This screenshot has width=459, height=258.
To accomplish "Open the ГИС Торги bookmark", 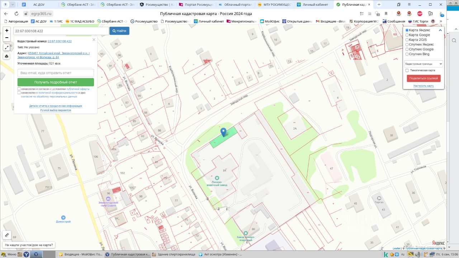I will pyautogui.click(x=418, y=21).
